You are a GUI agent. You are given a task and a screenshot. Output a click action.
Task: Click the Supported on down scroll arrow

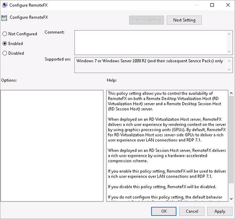(x=229, y=69)
